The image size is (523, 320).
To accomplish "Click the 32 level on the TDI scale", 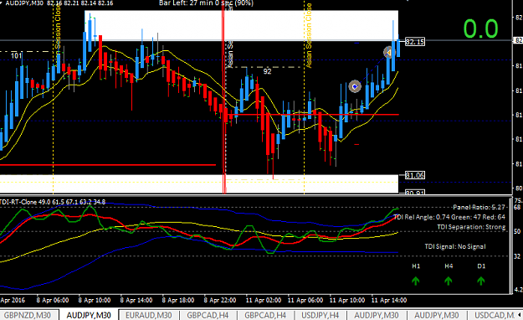I will (x=517, y=256).
